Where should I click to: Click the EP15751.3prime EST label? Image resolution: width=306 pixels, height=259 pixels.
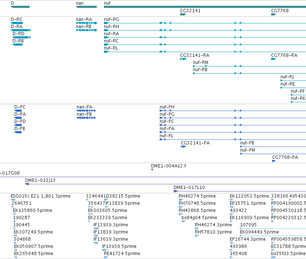click(x=248, y=203)
